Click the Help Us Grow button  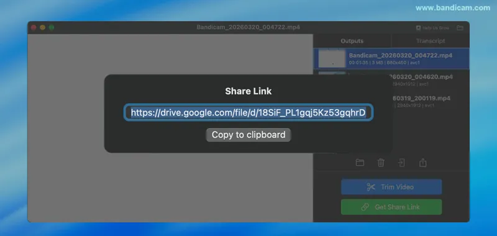tap(432, 28)
